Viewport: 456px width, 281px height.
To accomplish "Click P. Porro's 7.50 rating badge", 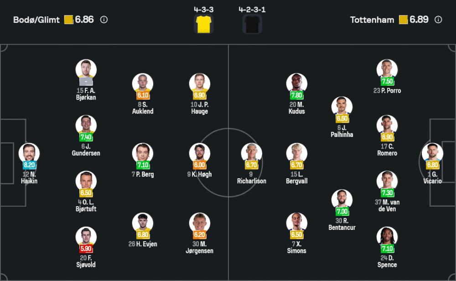I will pos(387,81).
